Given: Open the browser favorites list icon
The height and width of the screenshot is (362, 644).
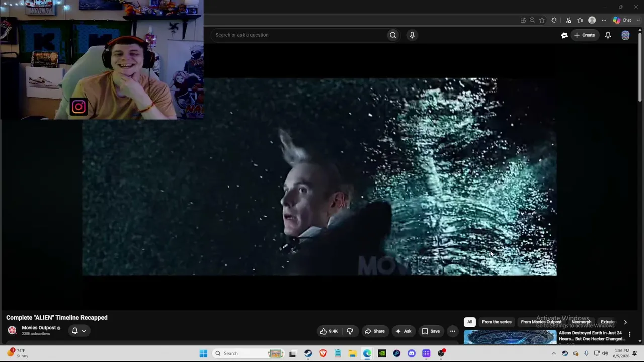Looking at the screenshot, I should coord(580,20).
